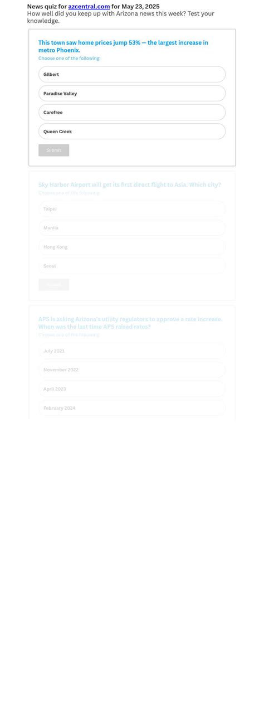The height and width of the screenshot is (728, 264).
Task: Click Submit under the home prices question
Action: pyautogui.click(x=53, y=151)
